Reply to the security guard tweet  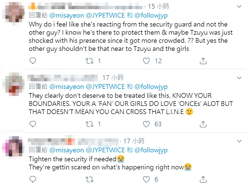click(x=33, y=61)
